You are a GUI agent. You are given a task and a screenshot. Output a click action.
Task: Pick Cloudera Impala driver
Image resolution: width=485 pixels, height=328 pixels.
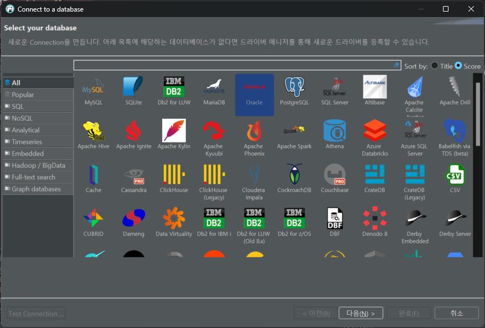tap(254, 182)
